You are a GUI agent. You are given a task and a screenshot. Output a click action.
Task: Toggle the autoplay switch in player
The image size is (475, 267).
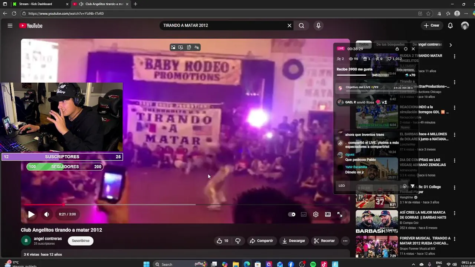pyautogui.click(x=292, y=214)
